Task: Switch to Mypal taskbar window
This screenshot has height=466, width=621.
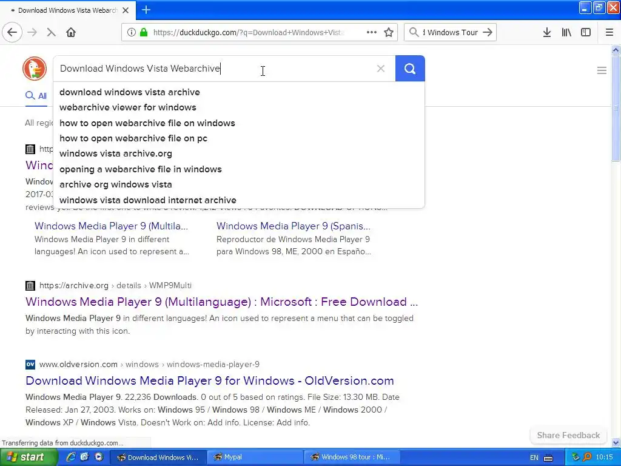Action: click(255, 458)
